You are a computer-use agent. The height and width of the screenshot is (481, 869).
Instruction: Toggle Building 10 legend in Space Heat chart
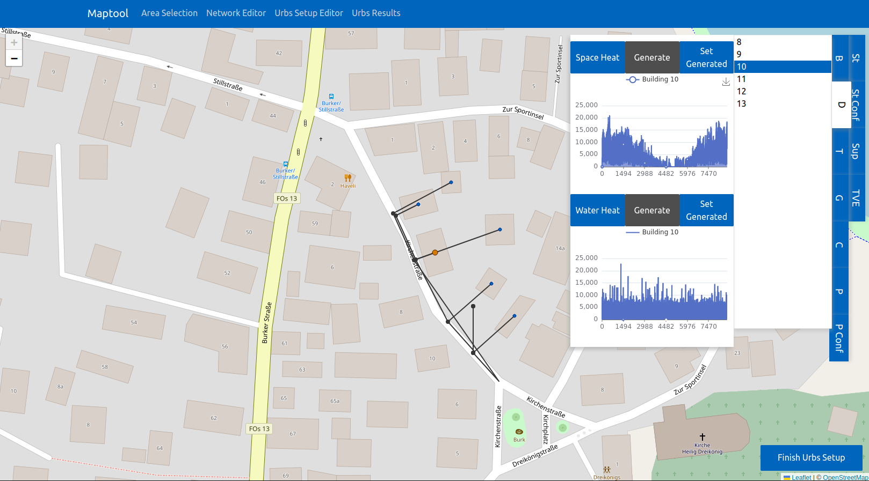click(652, 79)
